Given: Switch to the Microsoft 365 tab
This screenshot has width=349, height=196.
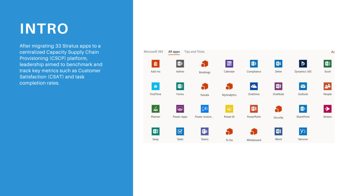Looking at the screenshot, I should pyautogui.click(x=153, y=52).
